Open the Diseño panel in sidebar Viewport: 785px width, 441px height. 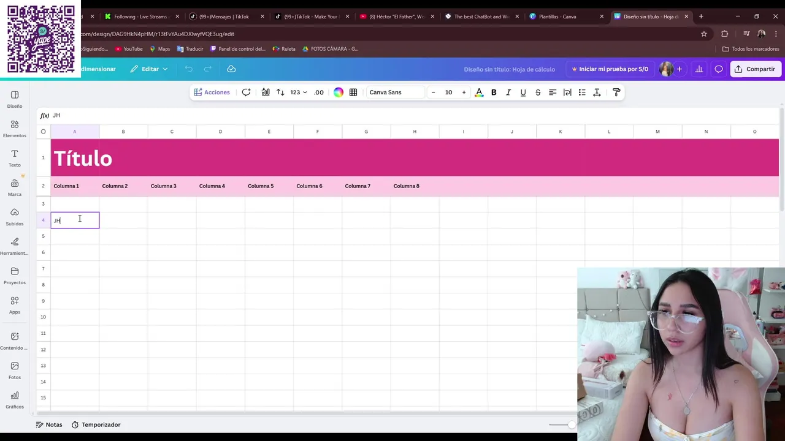tap(15, 99)
